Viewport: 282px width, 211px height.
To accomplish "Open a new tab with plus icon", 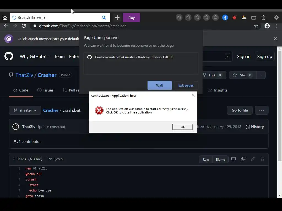I will [117, 18].
